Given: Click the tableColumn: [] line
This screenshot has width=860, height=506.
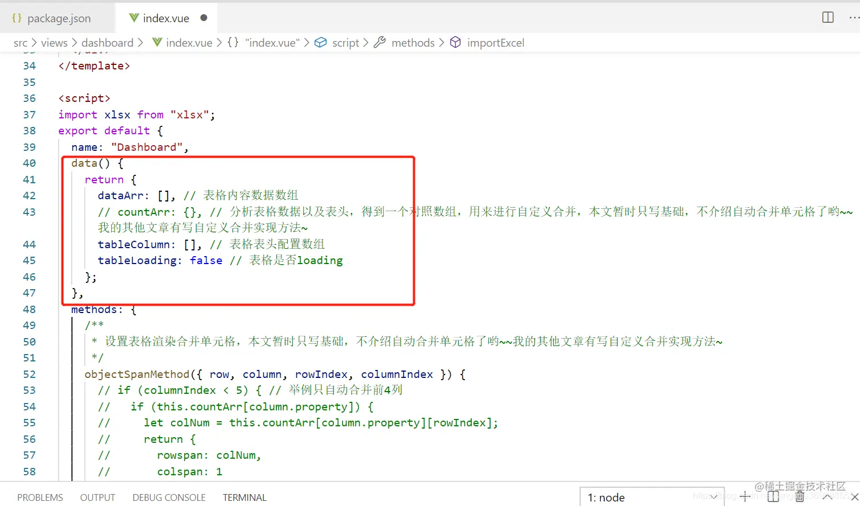Looking at the screenshot, I should 211,245.
